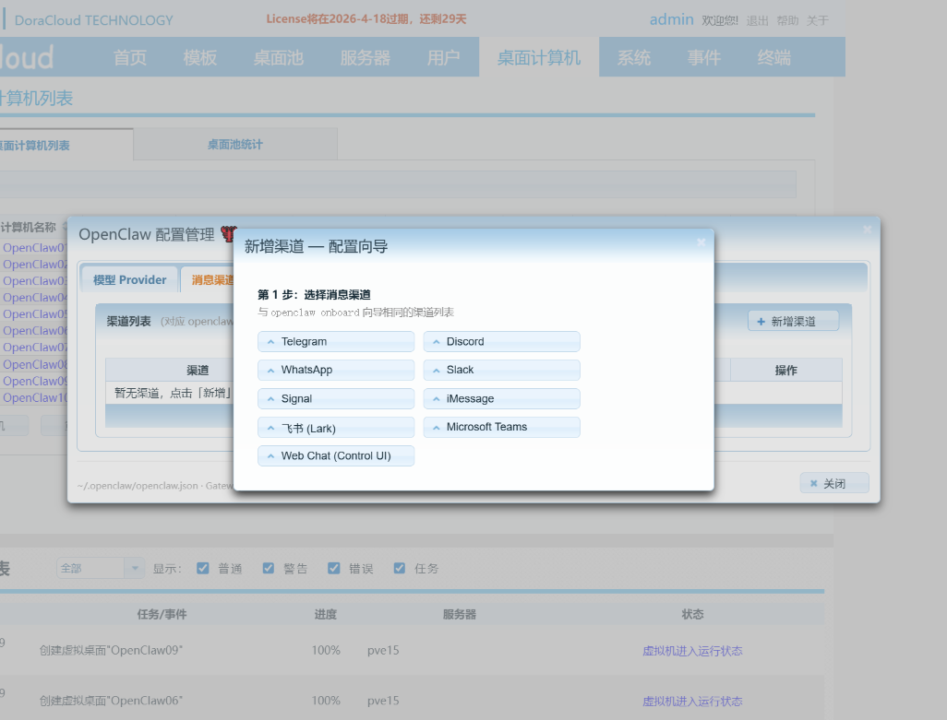Click 虚拟机进入运行状态 link for OpenClaw06
The image size is (947, 720).
[692, 702]
